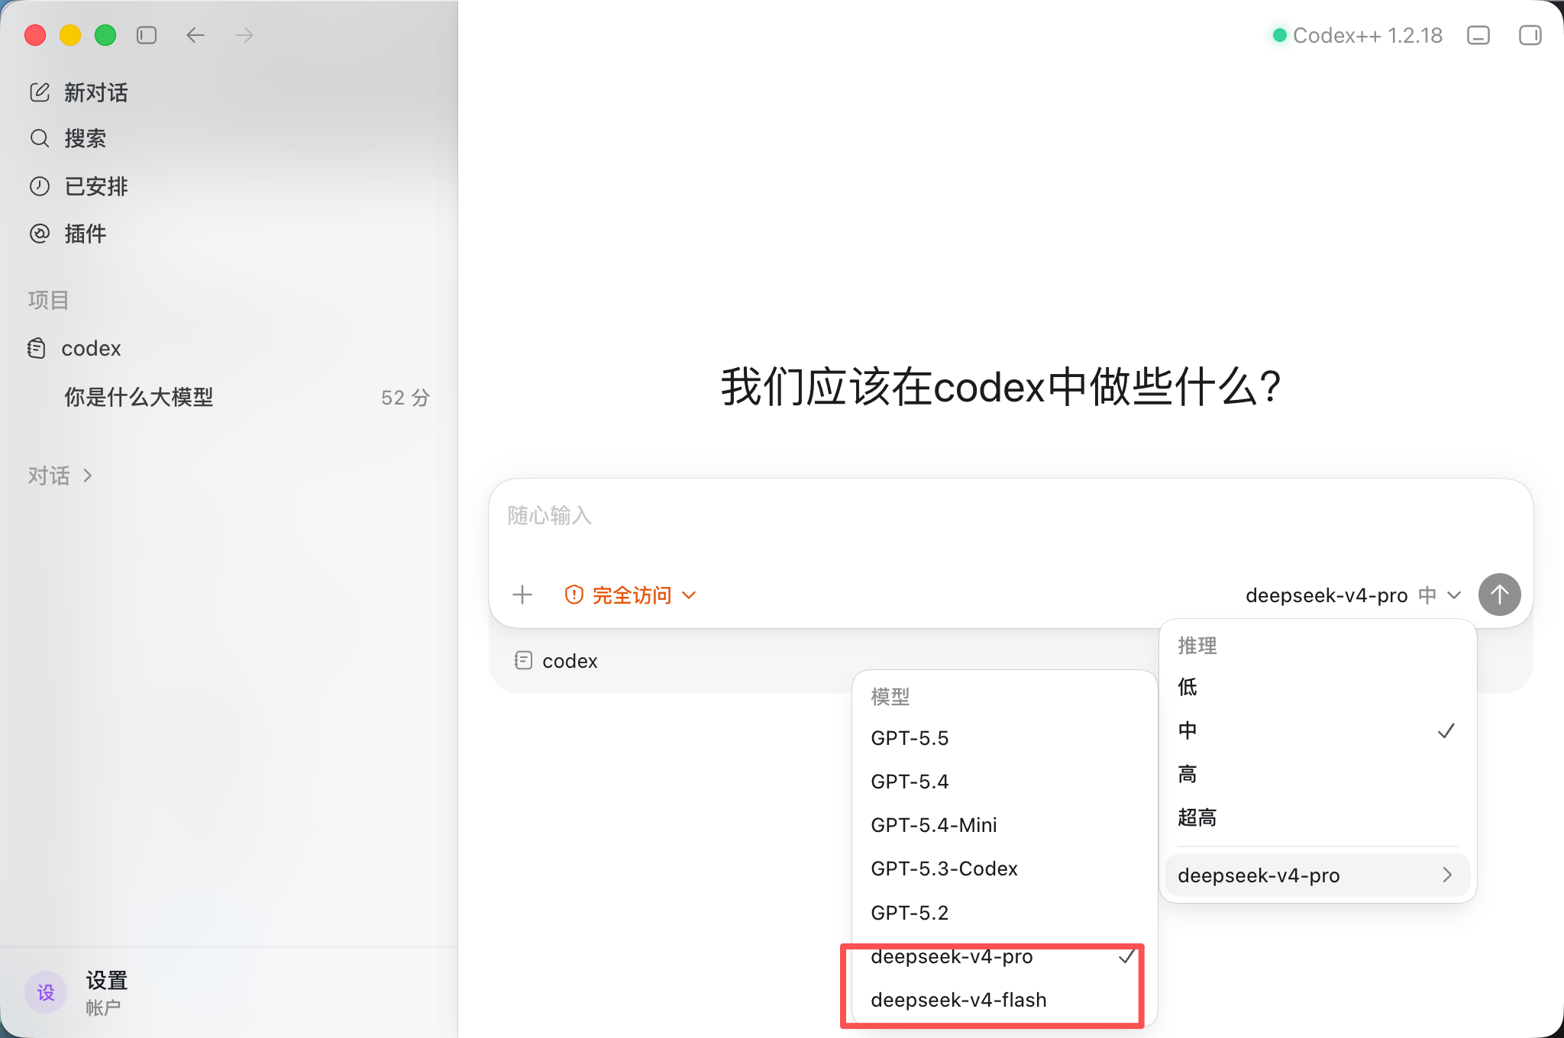Image resolution: width=1564 pixels, height=1038 pixels.
Task: Click the warning shield icon by 完全访问
Action: coord(574,595)
